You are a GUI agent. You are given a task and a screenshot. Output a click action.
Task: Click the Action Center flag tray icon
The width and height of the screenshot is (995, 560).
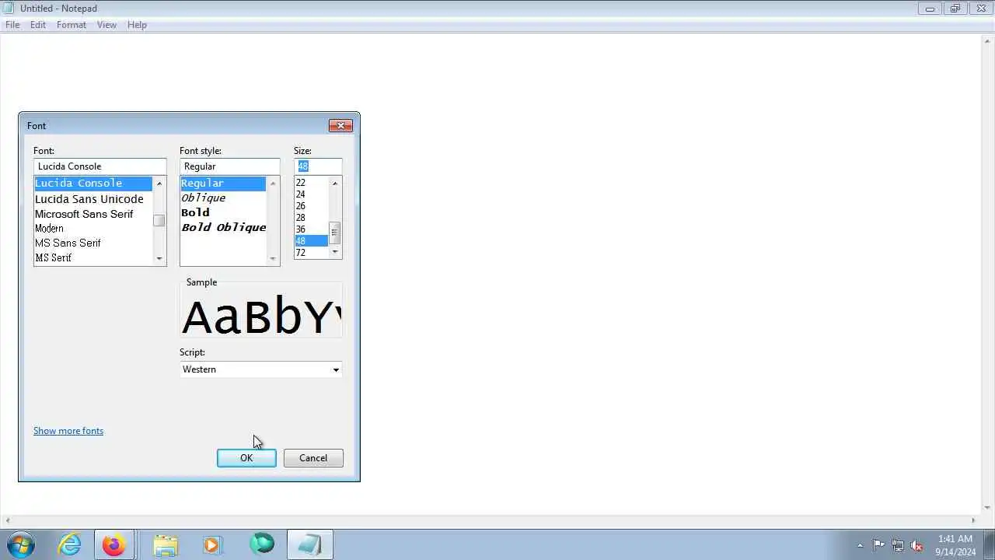[878, 545]
